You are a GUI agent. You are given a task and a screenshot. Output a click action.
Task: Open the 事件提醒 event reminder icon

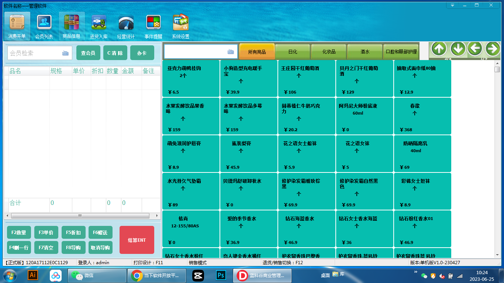[153, 26]
